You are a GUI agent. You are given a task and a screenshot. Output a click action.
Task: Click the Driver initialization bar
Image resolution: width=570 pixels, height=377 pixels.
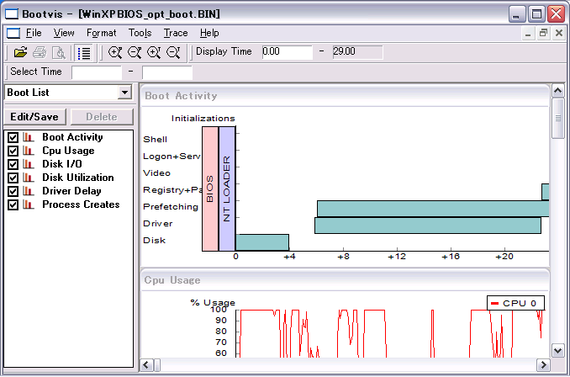coord(428,226)
